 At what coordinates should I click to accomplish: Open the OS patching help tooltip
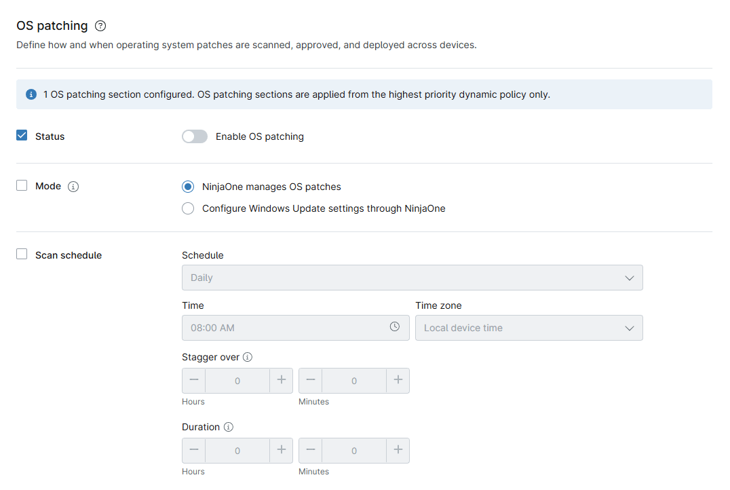pyautogui.click(x=100, y=26)
